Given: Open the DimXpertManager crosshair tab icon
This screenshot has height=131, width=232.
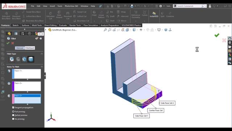Looking at the screenshot, I should point(29,33).
